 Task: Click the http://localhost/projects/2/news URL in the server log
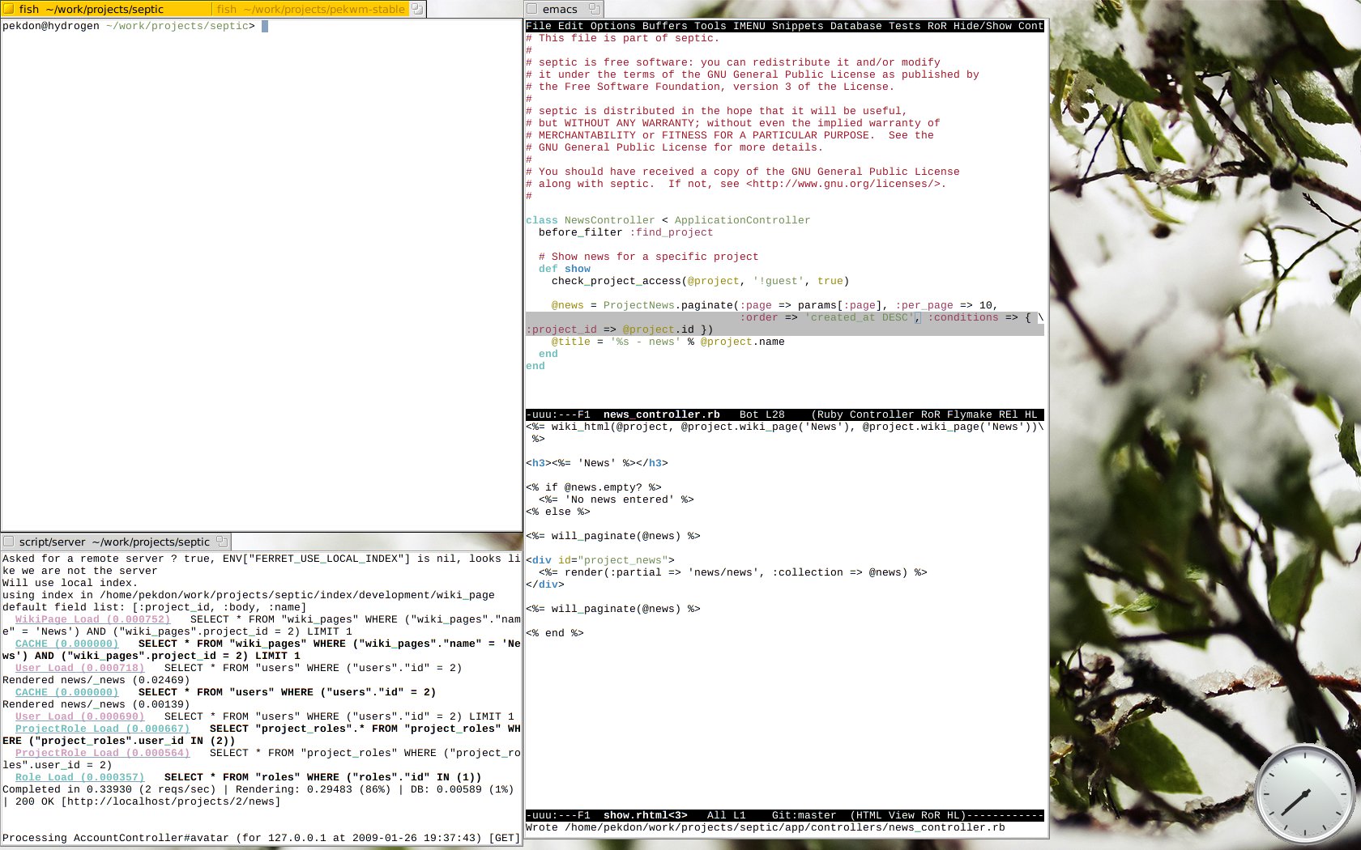[x=171, y=801]
